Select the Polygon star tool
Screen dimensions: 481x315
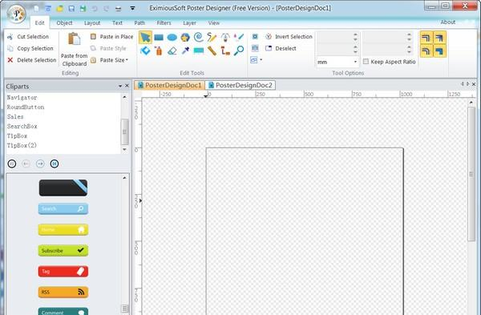(x=185, y=38)
